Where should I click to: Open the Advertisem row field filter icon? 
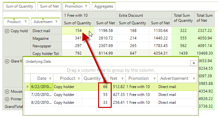[x=56, y=22]
